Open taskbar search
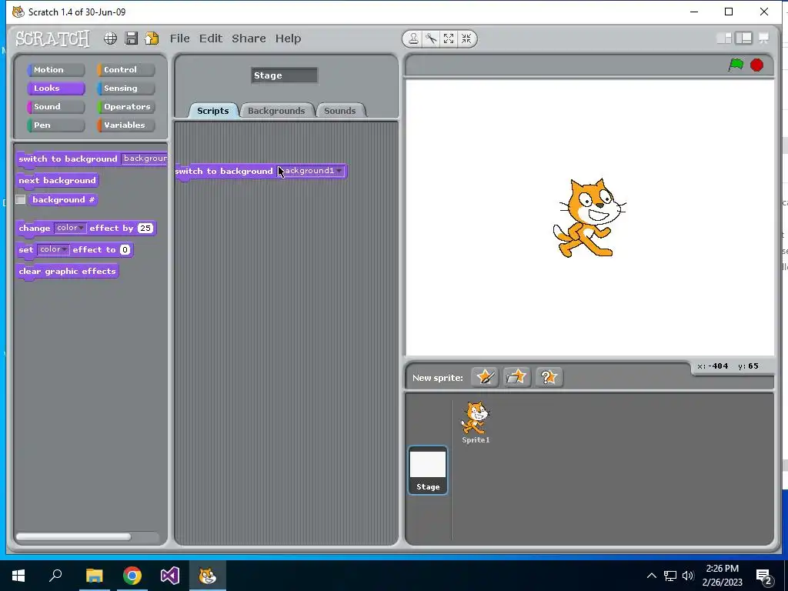 [x=55, y=576]
